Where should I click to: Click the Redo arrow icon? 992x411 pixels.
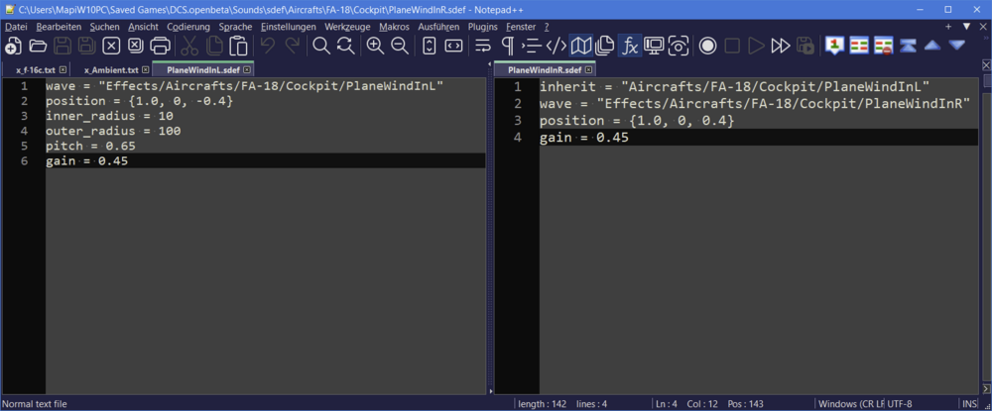click(293, 46)
